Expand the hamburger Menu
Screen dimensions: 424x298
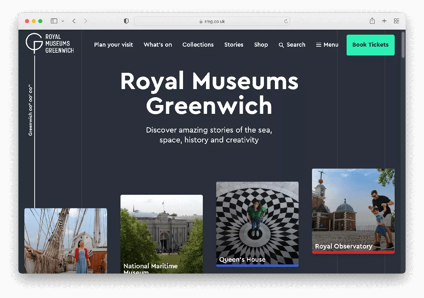pos(327,45)
